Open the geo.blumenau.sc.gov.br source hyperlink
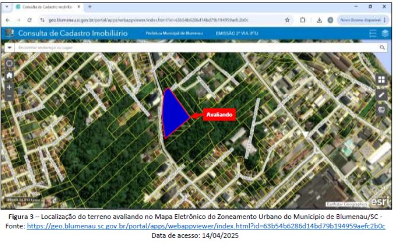The height and width of the screenshot is (246, 404). pos(206,226)
